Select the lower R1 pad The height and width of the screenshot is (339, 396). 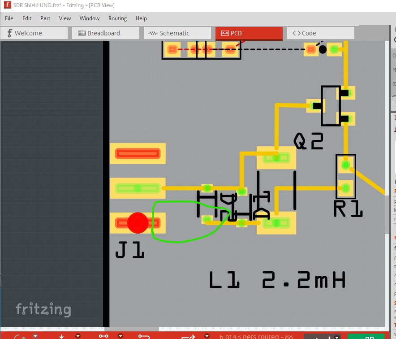coord(346,188)
